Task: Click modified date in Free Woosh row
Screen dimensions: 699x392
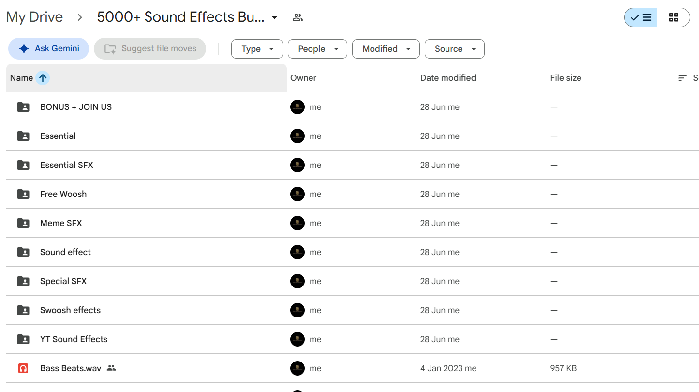Action: click(440, 194)
